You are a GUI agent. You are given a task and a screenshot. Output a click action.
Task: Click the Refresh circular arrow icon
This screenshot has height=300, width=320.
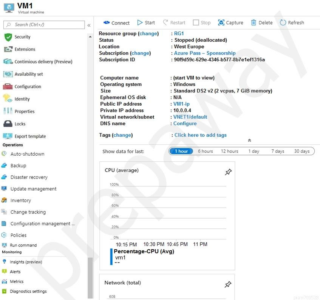point(283,22)
